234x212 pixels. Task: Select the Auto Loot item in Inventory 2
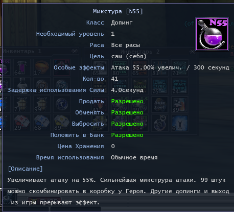[159, 105]
